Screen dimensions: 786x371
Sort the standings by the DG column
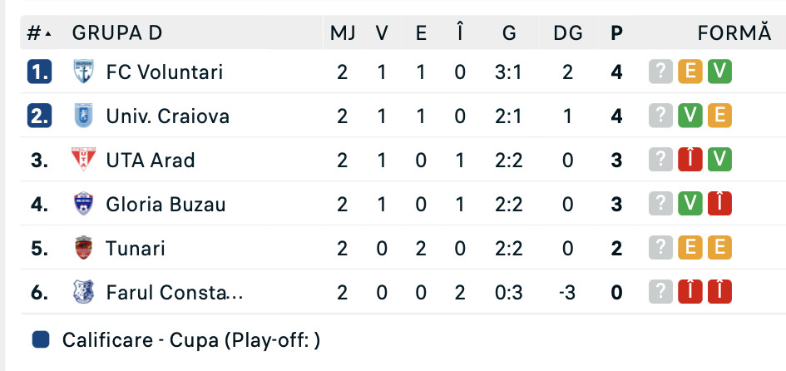(567, 33)
